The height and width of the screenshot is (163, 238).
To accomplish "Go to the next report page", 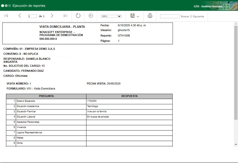I will [52, 16].
